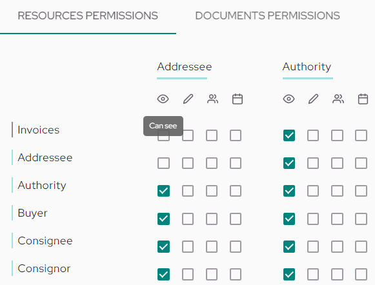Uncheck Addressee view permission for Buyer row
The height and width of the screenshot is (285, 375).
tap(163, 219)
